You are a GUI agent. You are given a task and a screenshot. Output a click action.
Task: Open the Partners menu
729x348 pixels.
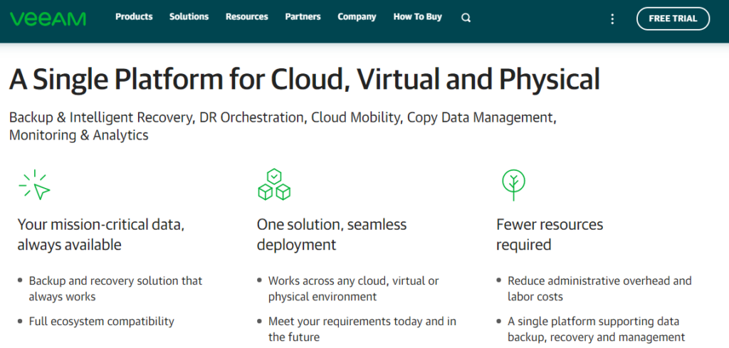[303, 17]
